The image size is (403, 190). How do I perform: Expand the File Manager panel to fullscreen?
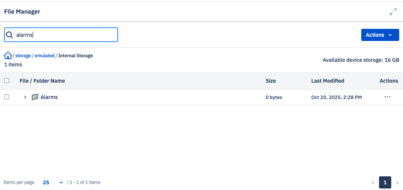tap(393, 12)
